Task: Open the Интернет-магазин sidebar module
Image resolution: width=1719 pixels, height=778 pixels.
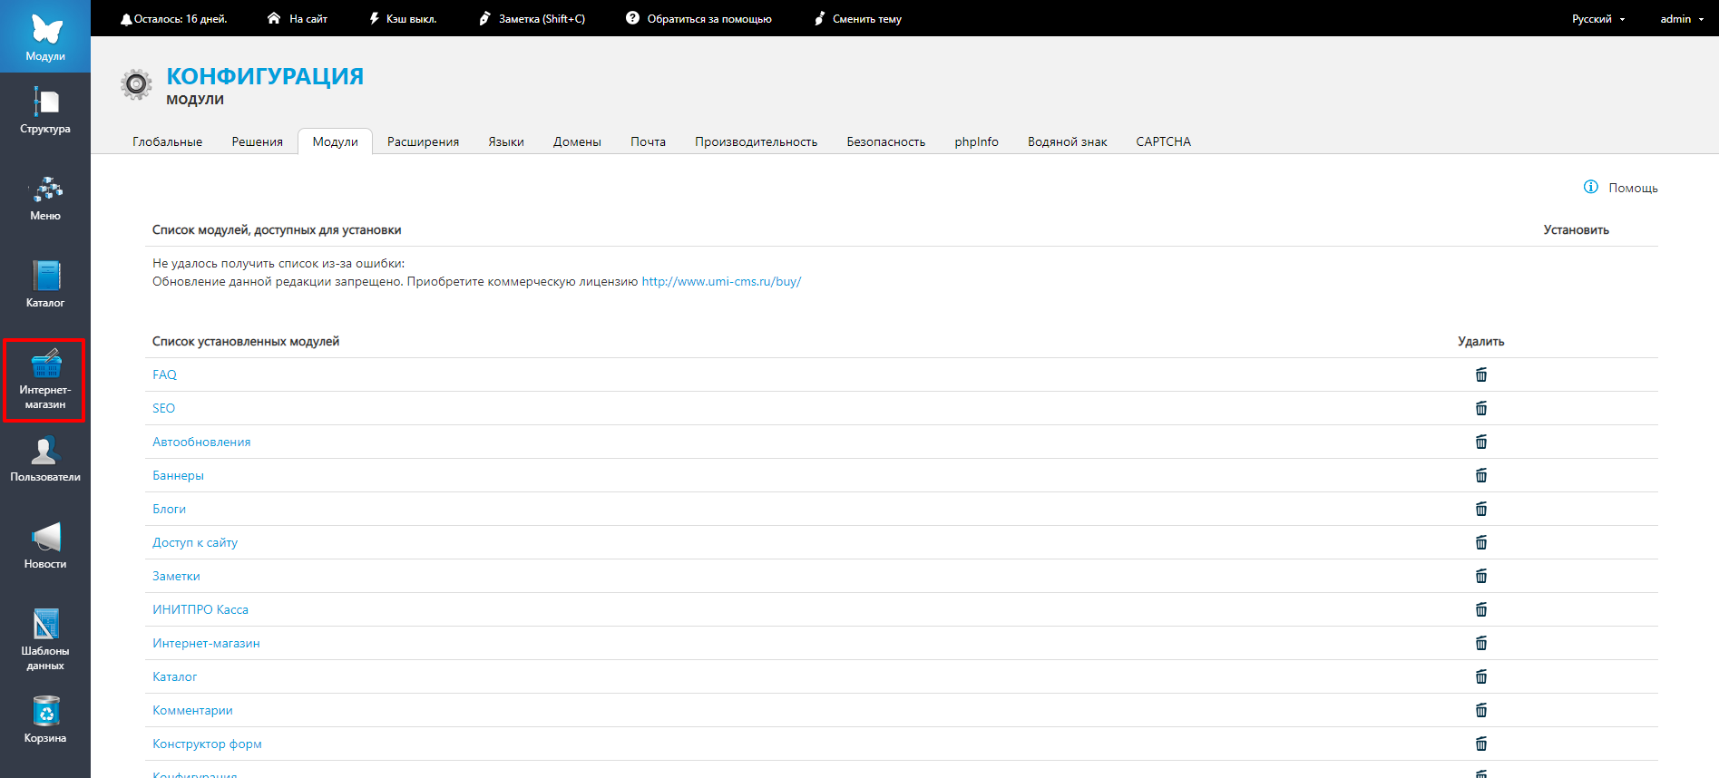Action: click(x=45, y=380)
